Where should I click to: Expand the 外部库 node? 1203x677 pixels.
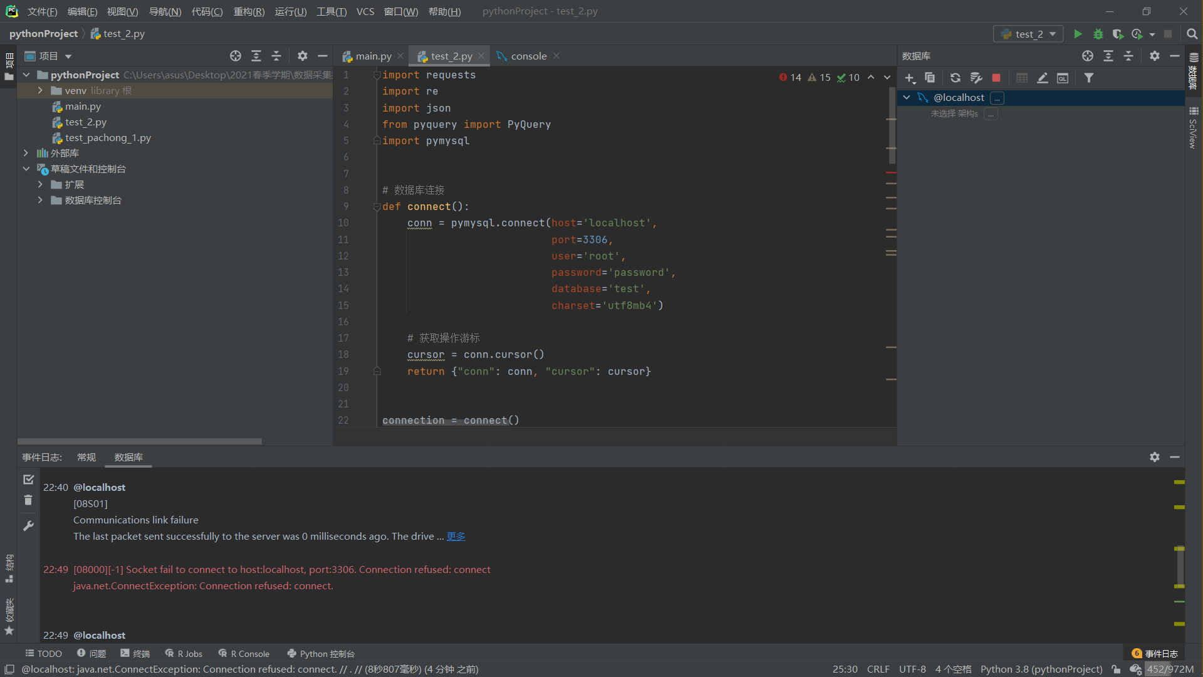[x=26, y=153]
